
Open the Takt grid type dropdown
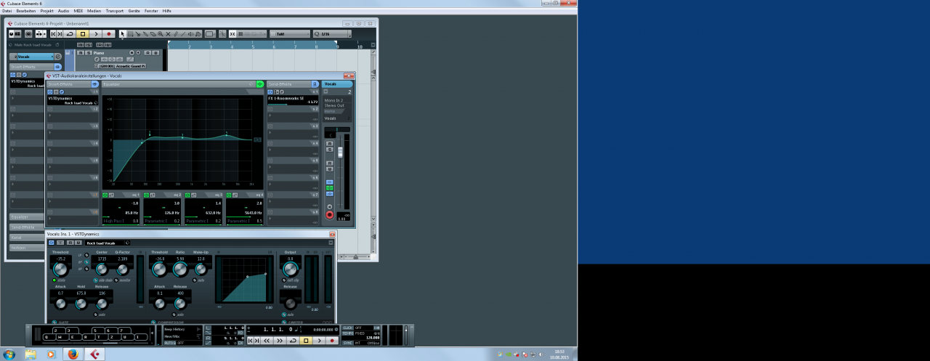(289, 34)
